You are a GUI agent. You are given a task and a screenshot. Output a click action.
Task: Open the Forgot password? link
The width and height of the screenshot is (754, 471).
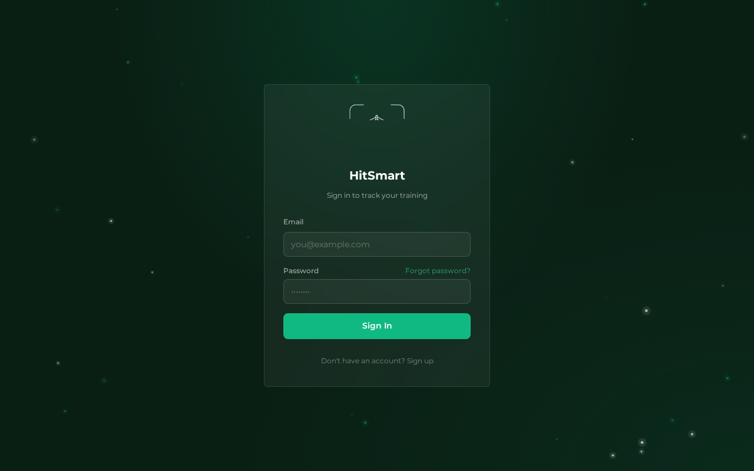[438, 271]
